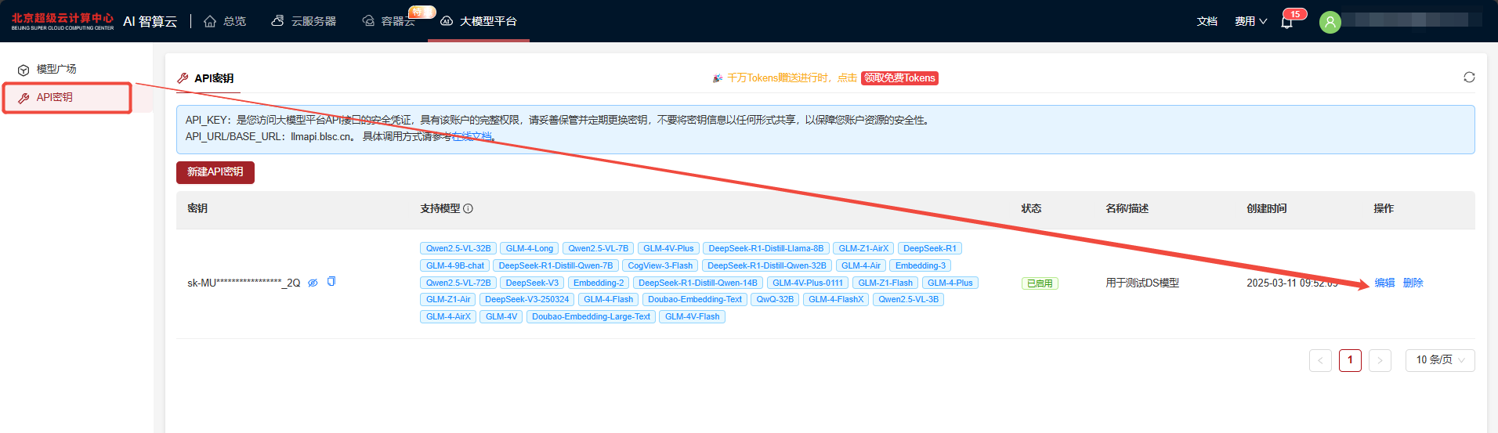This screenshot has height=433, width=1498.
Task: Go to next page arrow
Action: point(1380,360)
